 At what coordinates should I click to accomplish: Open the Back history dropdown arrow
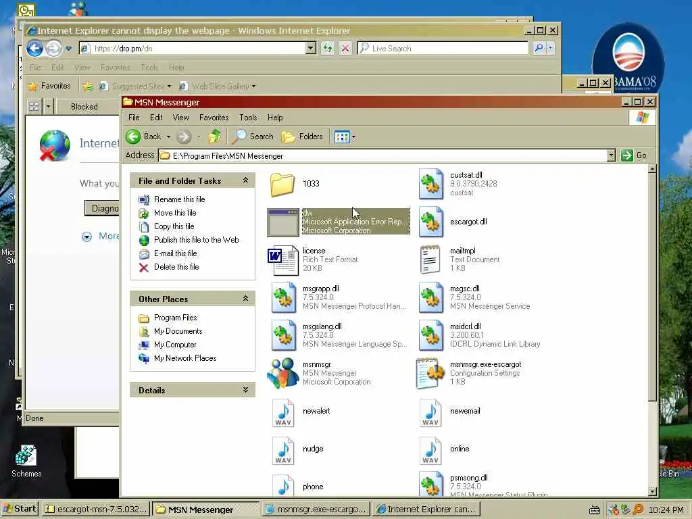tap(168, 137)
